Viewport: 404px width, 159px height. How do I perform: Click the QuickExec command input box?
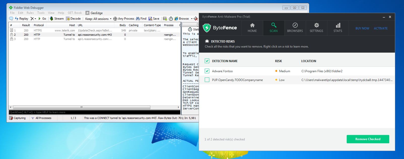(94, 112)
